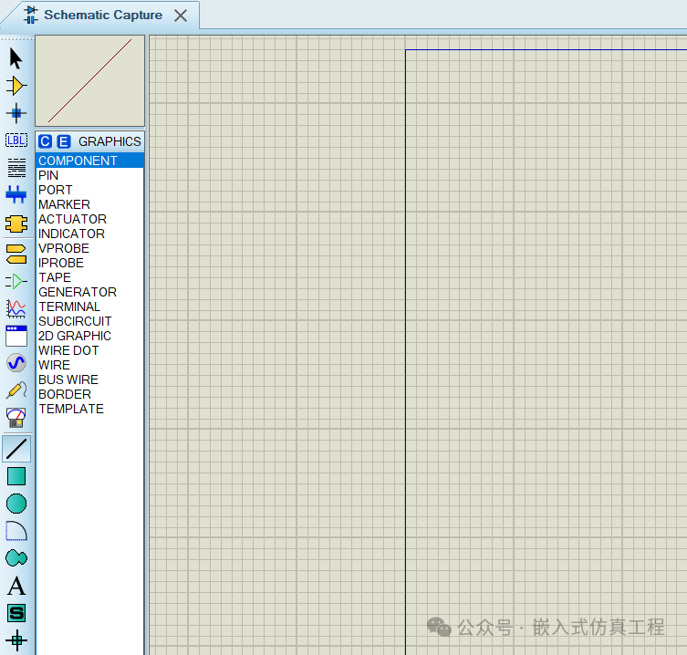Activate the Junction Dot tool

(x=16, y=113)
